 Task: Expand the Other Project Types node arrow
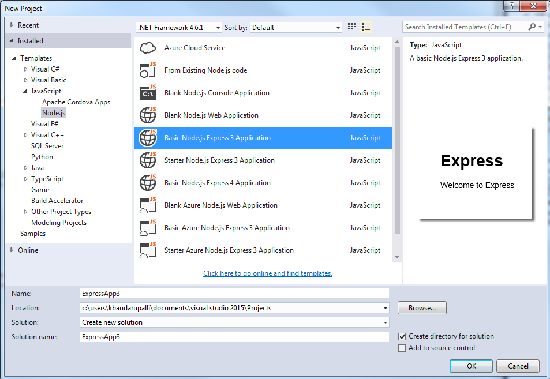coord(25,212)
